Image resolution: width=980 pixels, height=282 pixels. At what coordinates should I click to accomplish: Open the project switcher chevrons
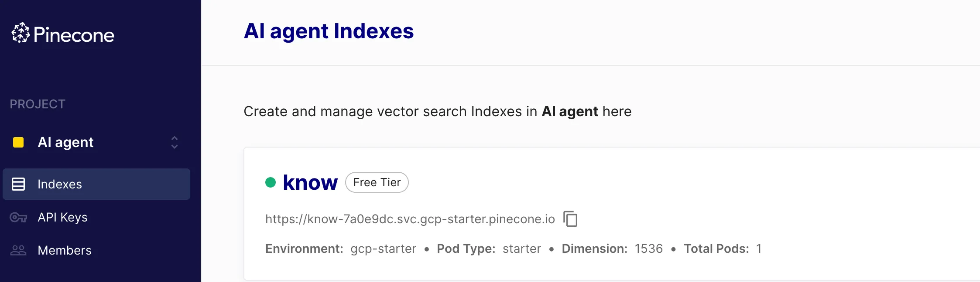[x=175, y=142]
